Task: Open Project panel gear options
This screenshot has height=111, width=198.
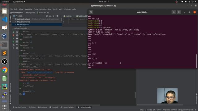Action: [57, 16]
